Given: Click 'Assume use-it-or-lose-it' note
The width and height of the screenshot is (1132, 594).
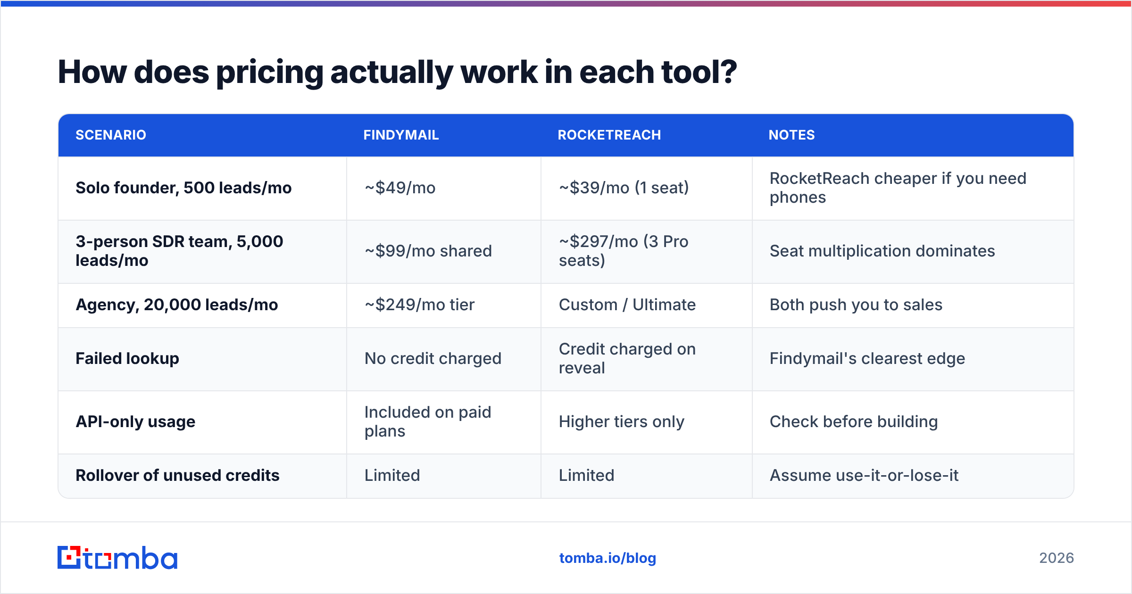Looking at the screenshot, I should click(x=864, y=475).
